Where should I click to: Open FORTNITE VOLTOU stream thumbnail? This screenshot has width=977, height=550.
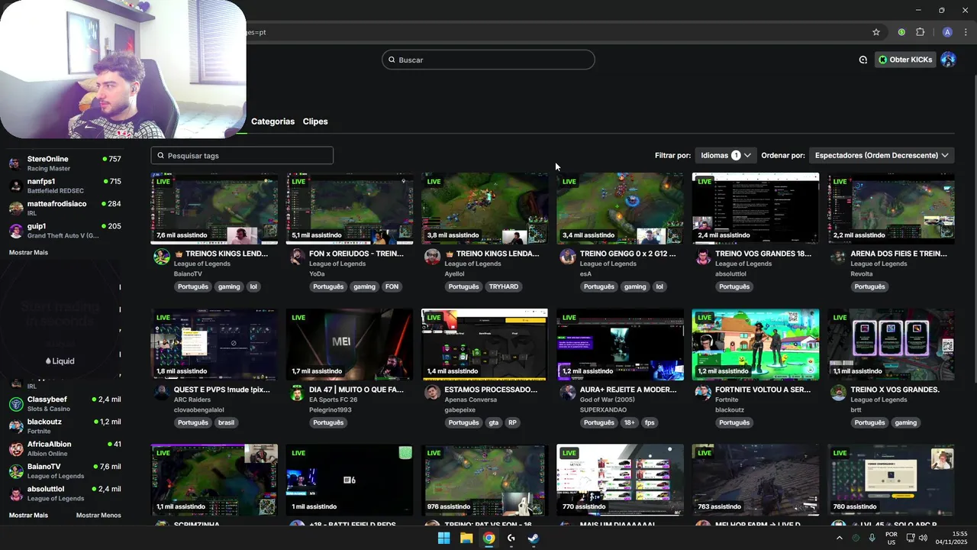pyautogui.click(x=756, y=345)
